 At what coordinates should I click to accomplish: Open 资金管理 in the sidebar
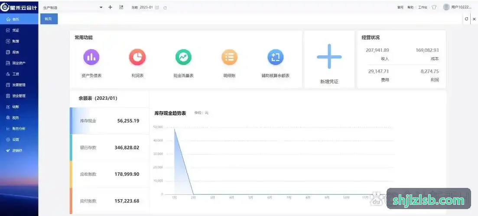coord(19,96)
